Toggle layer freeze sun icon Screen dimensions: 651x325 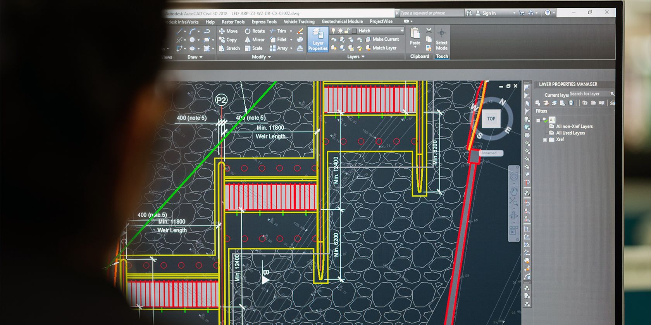(340, 31)
